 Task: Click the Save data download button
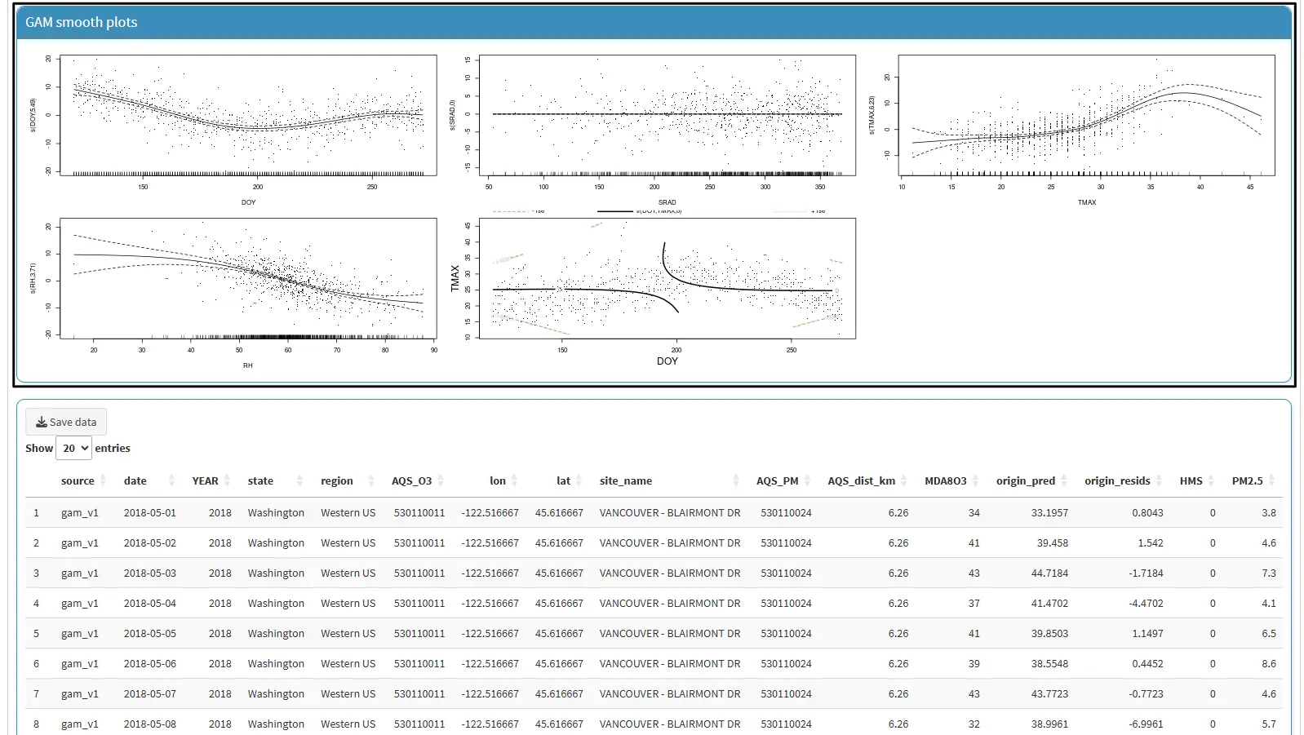66,422
